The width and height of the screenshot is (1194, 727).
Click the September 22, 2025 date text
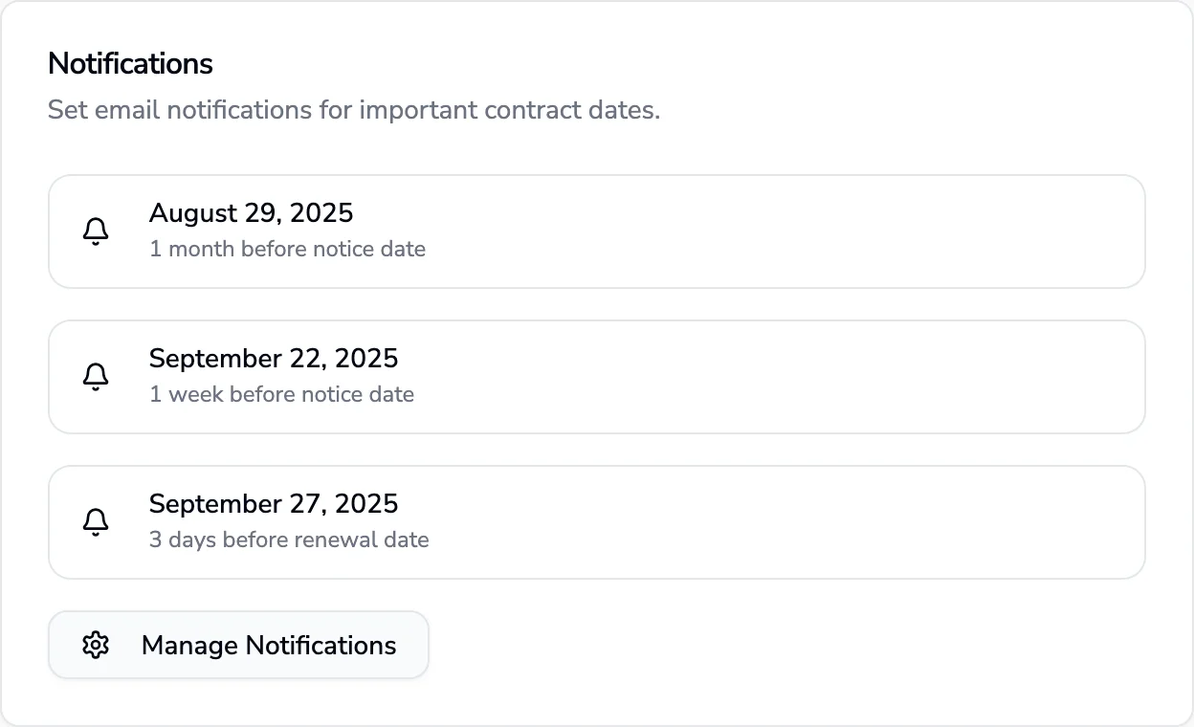[x=274, y=359]
